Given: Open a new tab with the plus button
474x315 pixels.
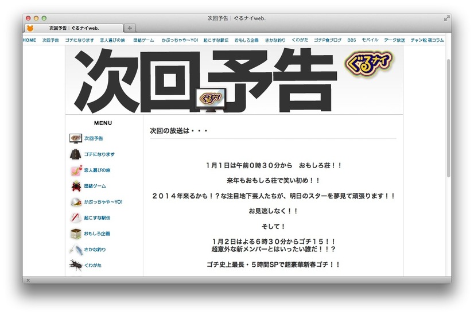Looking at the screenshot, I should point(130,28).
